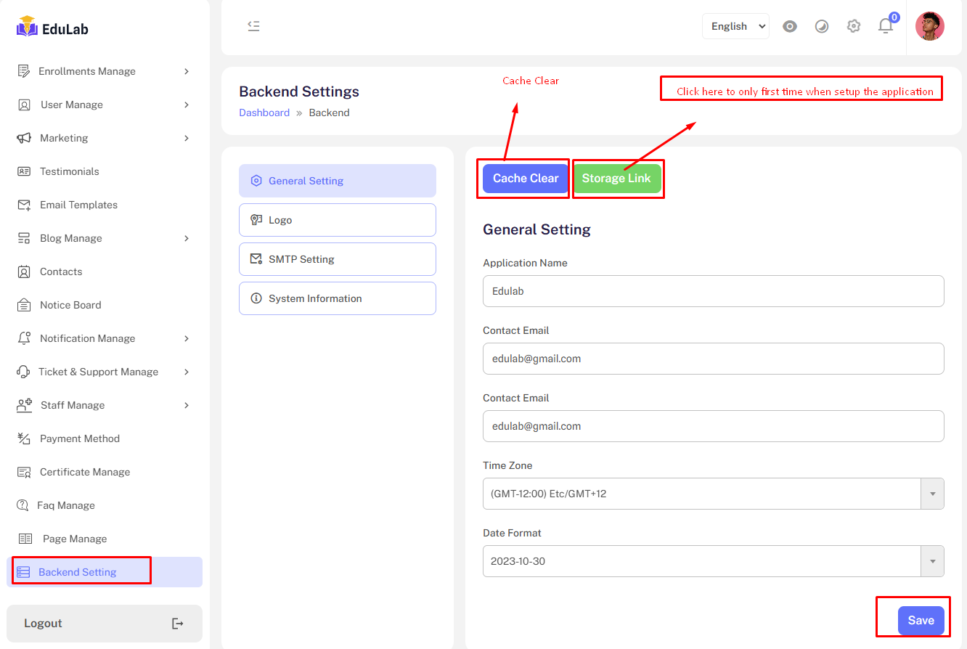Click the sidebar collapse icon
Screen dimensions: 967x649
[x=253, y=26]
